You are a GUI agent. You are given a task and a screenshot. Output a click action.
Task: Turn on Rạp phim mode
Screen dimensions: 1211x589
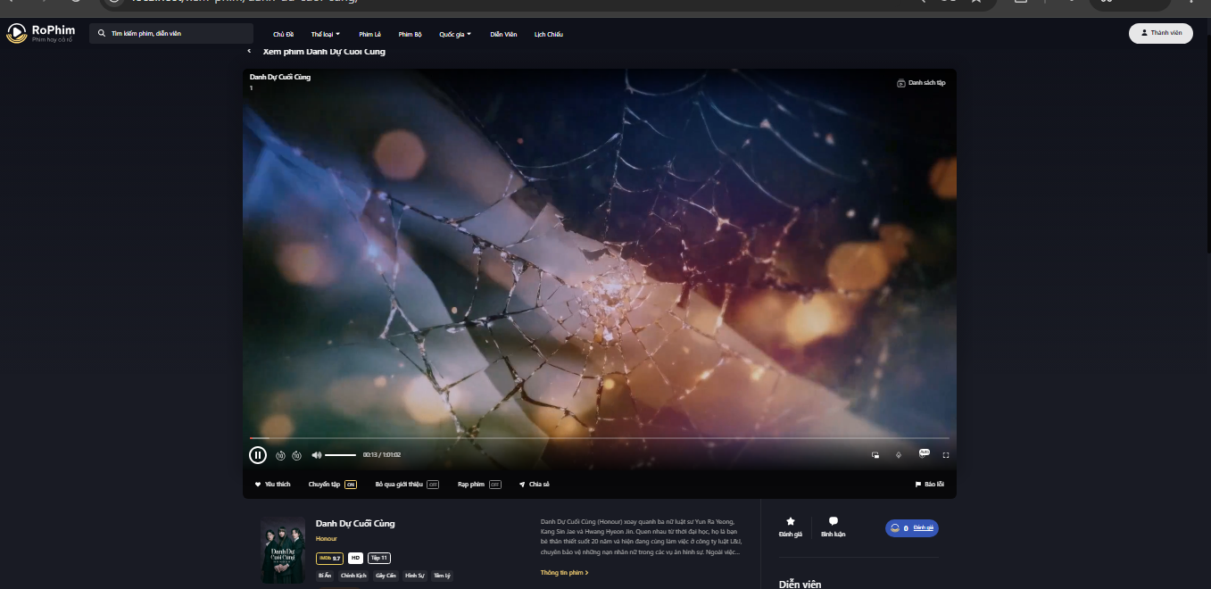(494, 485)
